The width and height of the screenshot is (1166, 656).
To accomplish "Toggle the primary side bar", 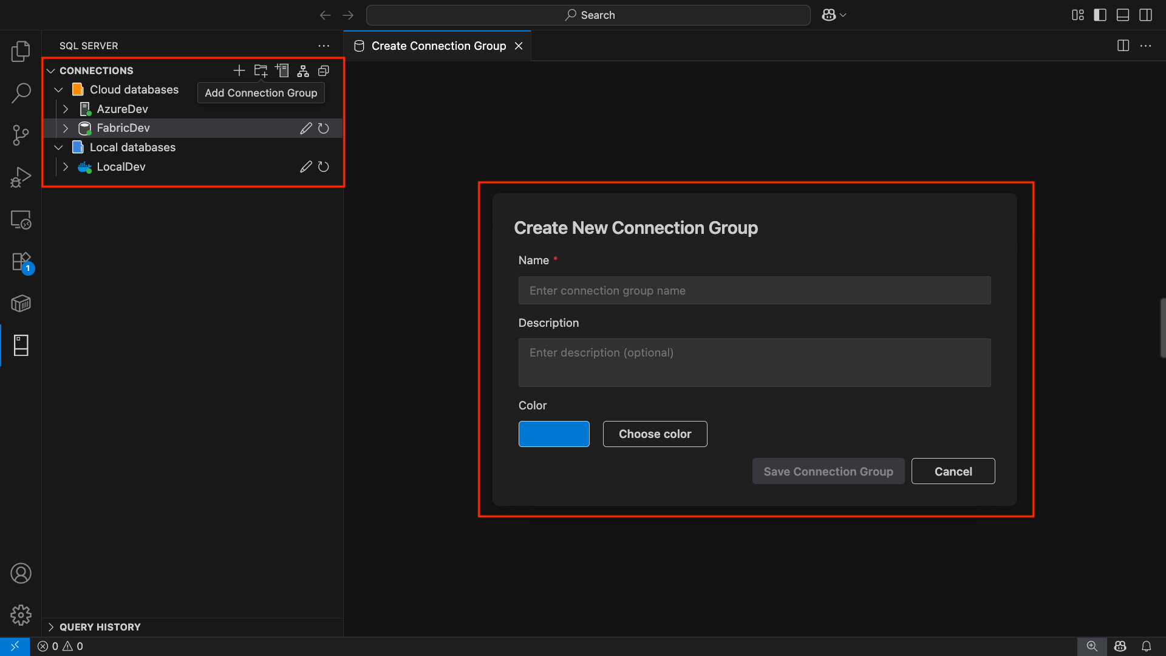I will (1100, 15).
